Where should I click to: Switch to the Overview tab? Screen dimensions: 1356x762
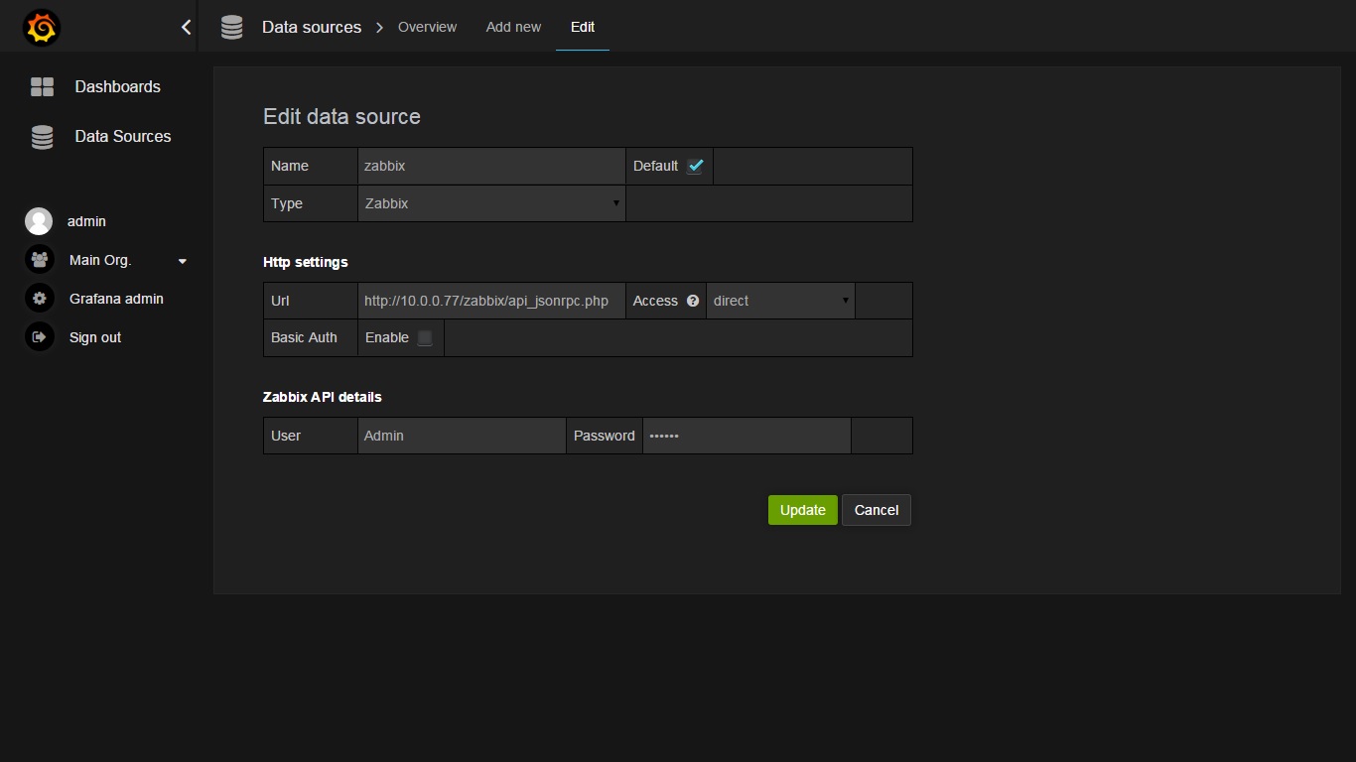[x=427, y=27]
